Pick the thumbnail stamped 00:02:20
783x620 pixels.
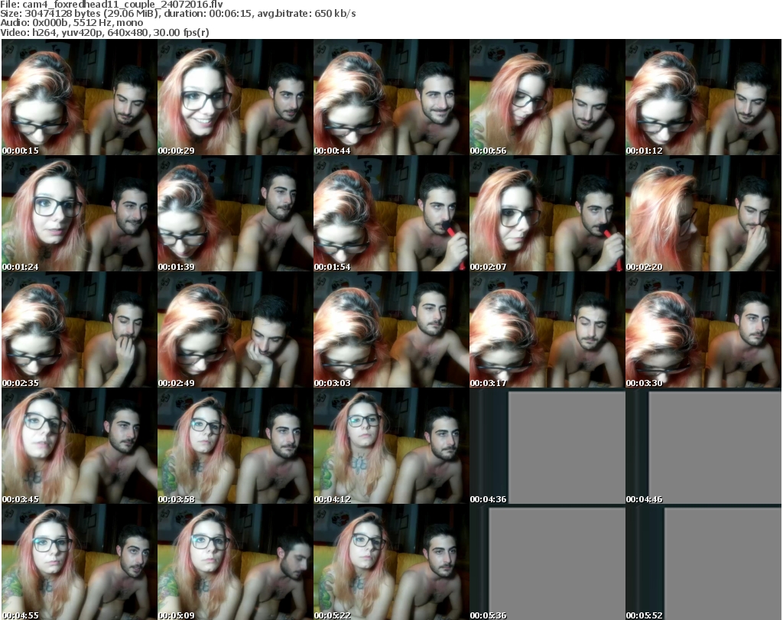tap(703, 213)
